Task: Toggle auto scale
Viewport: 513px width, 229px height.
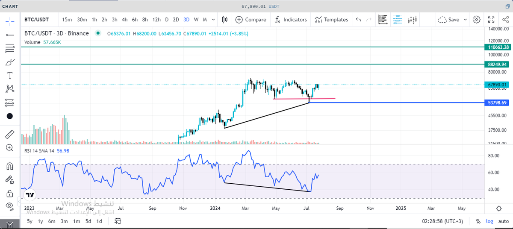Action: pyautogui.click(x=503, y=221)
